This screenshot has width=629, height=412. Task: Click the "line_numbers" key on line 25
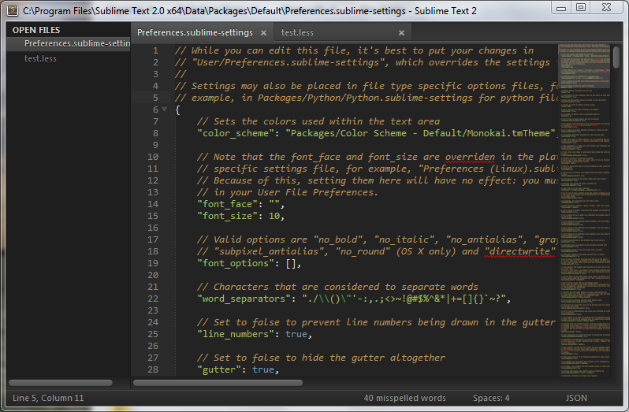[236, 334]
